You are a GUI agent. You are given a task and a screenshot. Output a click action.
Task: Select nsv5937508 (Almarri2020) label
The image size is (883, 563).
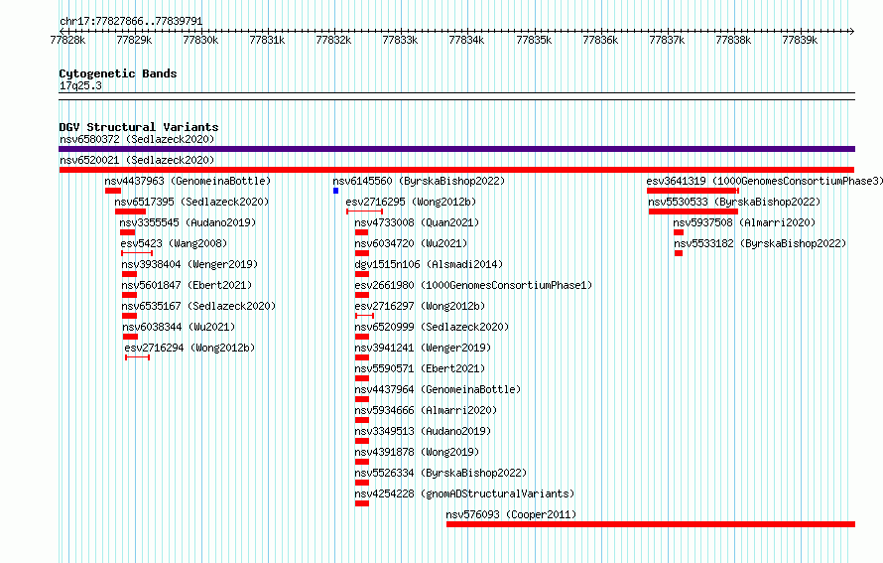744,222
